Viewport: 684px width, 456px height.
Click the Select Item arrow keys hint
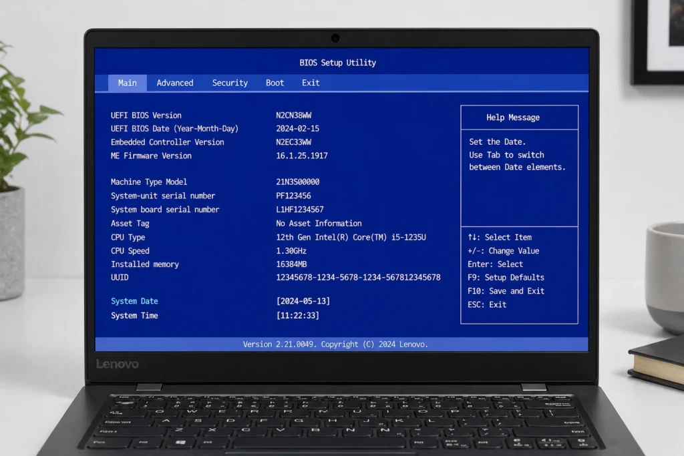click(500, 238)
